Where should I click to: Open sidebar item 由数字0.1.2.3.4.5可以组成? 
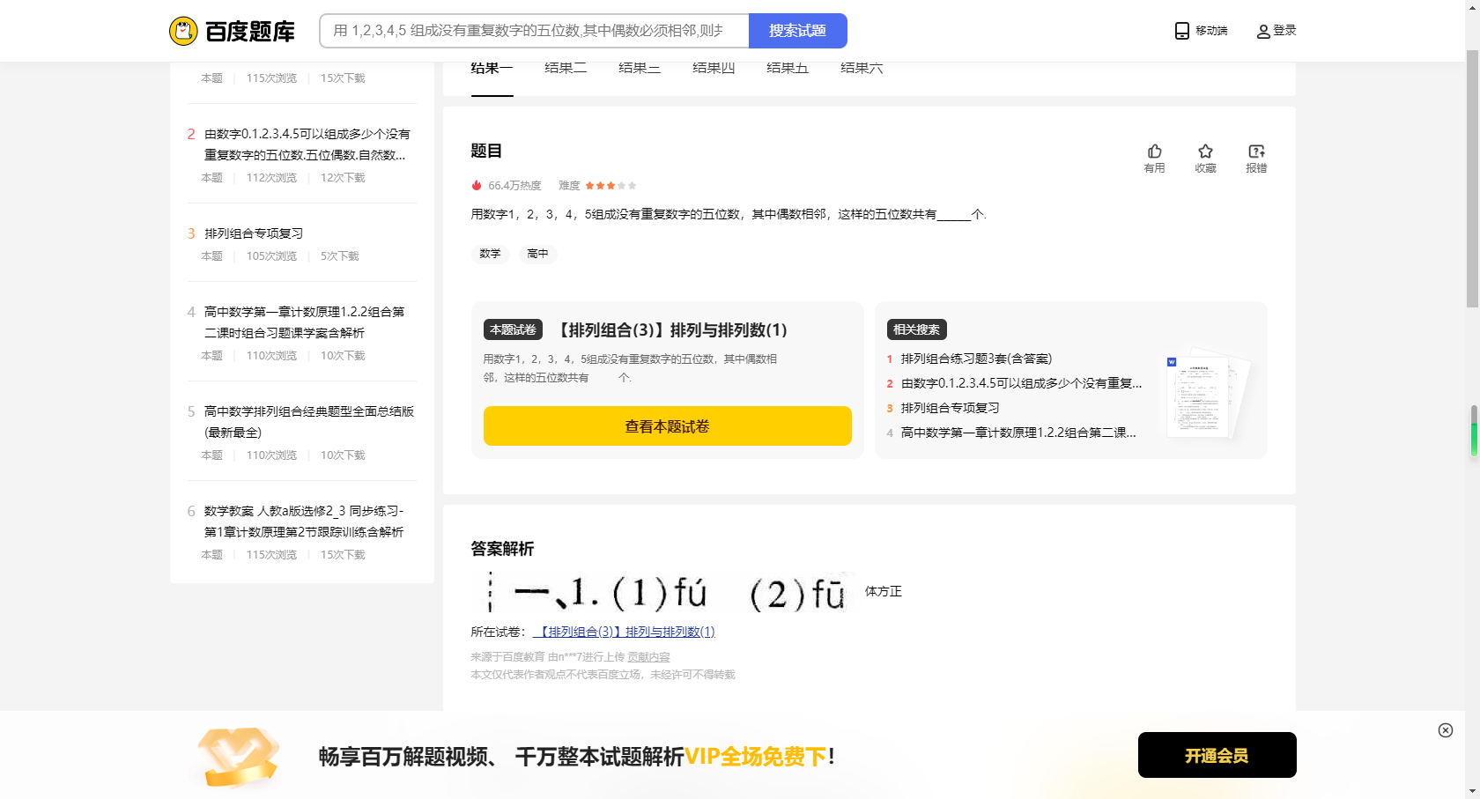(306, 144)
